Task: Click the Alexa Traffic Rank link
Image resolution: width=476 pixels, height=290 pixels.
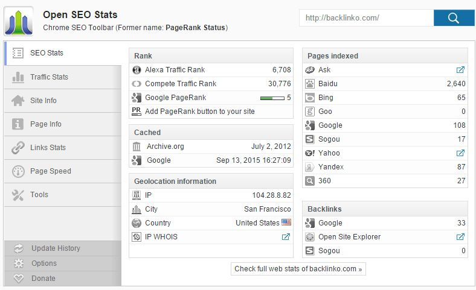Action: (175, 70)
